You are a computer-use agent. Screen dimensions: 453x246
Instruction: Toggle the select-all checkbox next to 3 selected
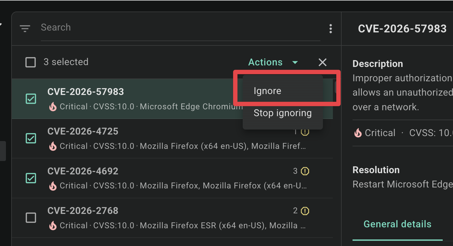coord(31,62)
